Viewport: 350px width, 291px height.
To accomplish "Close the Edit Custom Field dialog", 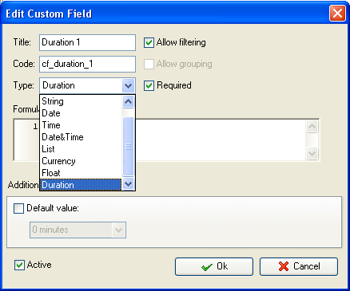I will coord(337,14).
